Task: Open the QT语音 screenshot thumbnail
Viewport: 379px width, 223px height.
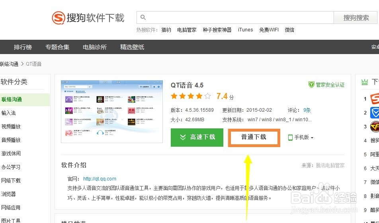Action: pos(112,111)
